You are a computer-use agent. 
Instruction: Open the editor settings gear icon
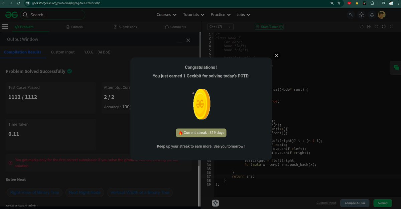tap(376, 27)
